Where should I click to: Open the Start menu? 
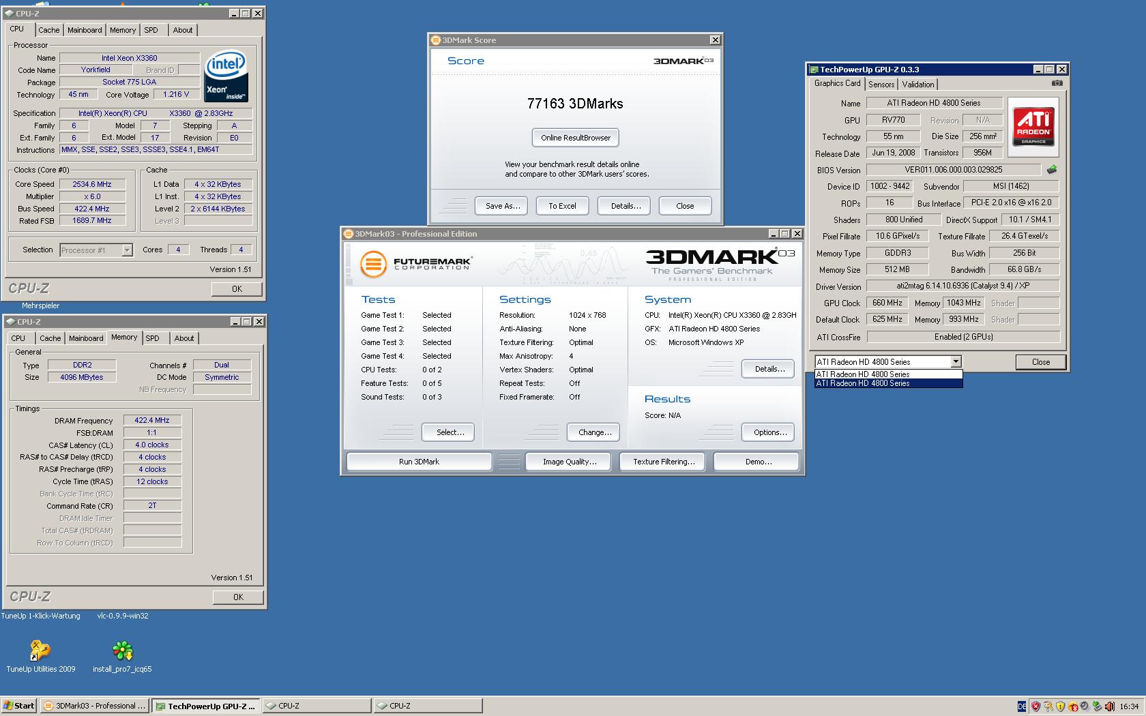tap(19, 706)
